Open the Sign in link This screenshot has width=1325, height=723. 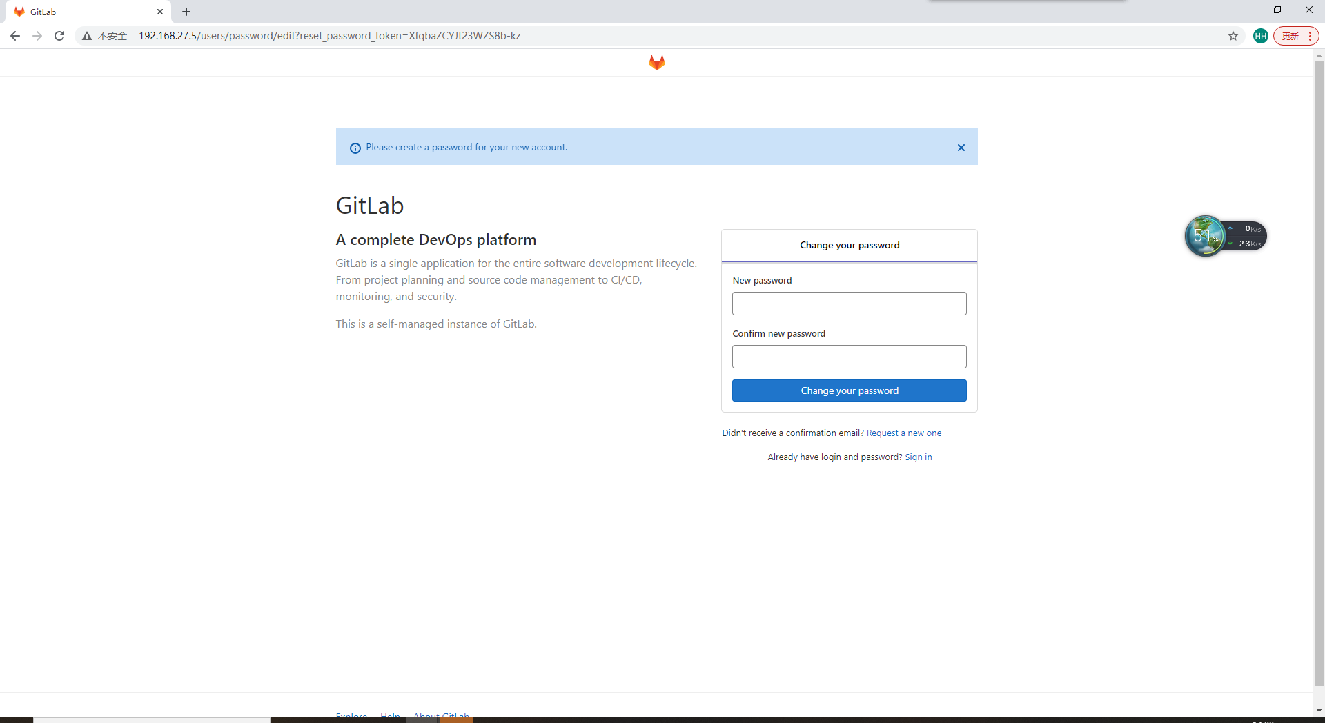tap(918, 457)
